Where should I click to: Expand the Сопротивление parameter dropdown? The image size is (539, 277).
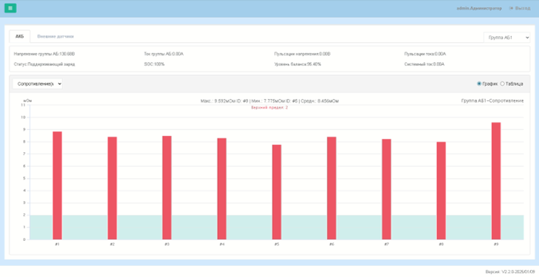(38, 83)
